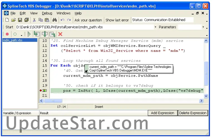Click the Insert mode status indicator

pos(99,107)
